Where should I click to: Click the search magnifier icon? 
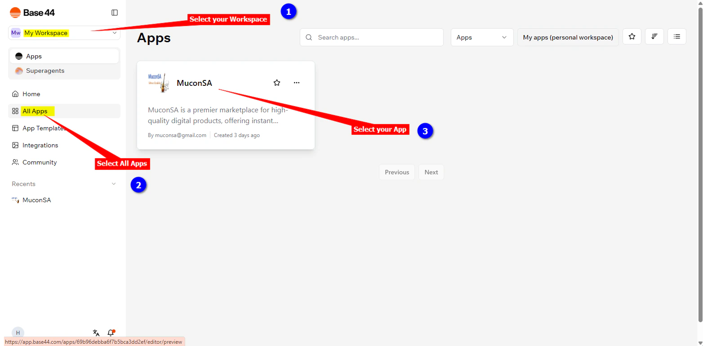click(309, 37)
